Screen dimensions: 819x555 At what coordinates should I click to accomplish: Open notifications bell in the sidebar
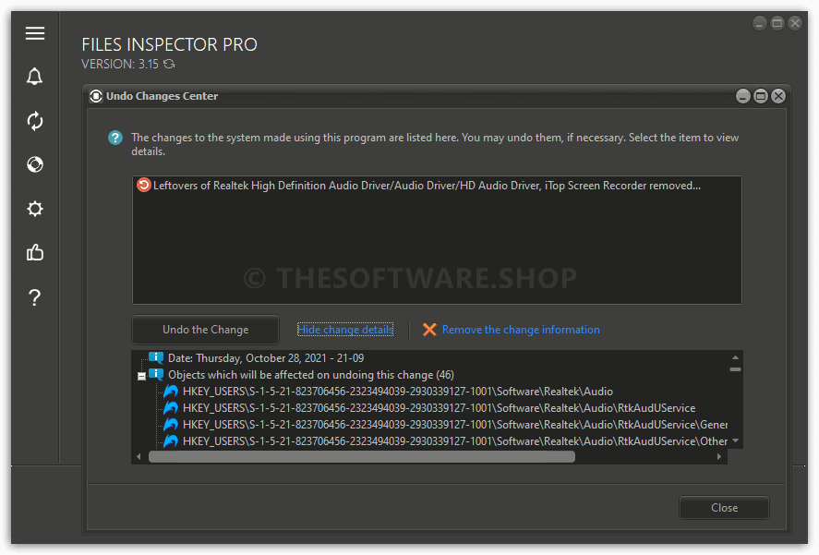point(35,77)
